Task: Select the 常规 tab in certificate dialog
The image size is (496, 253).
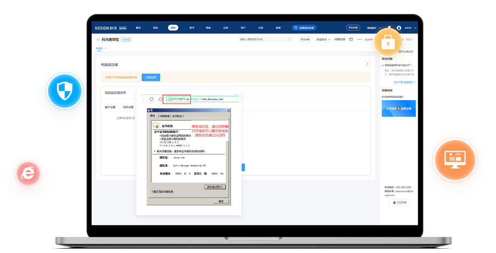Action: point(153,116)
